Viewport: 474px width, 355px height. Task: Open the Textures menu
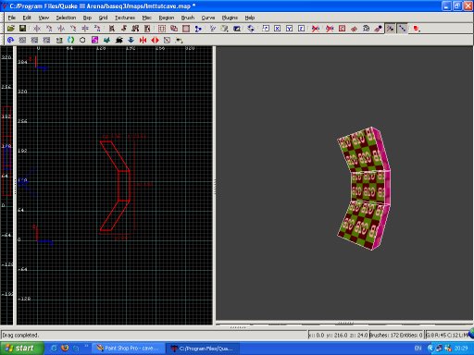pos(125,18)
